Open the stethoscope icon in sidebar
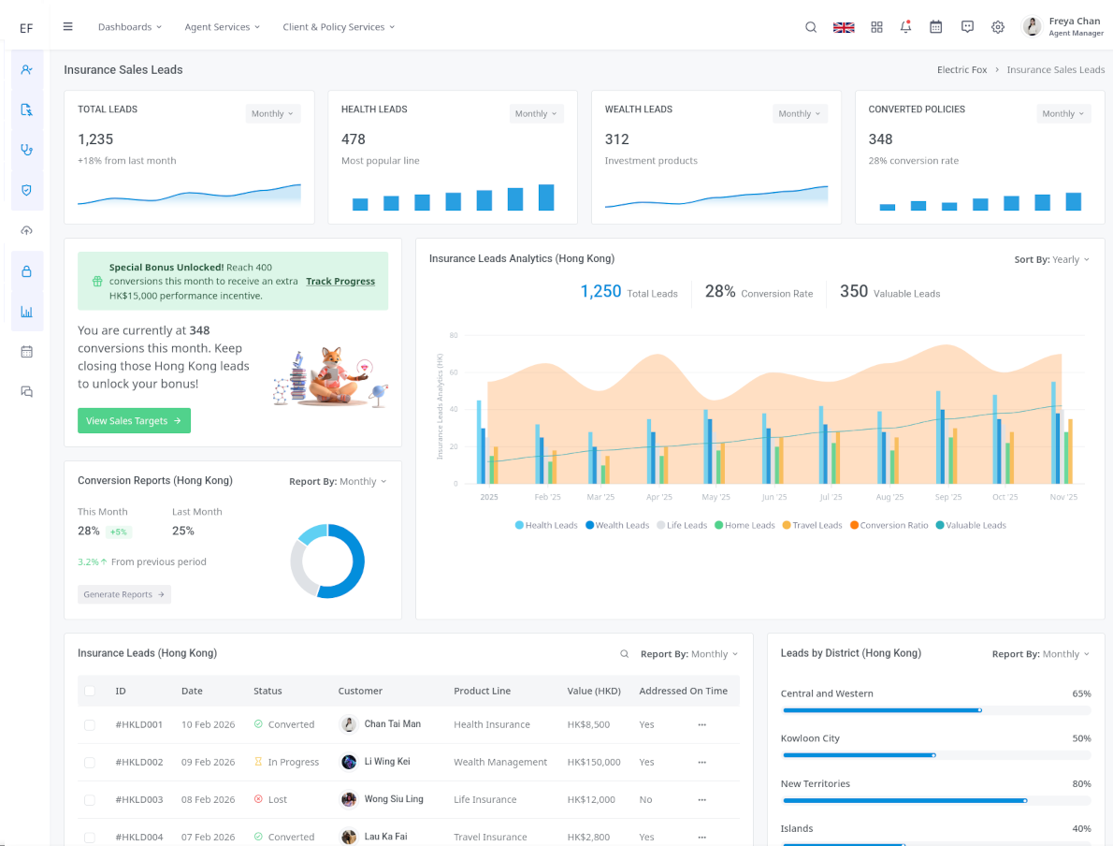1113x846 pixels. [x=26, y=150]
